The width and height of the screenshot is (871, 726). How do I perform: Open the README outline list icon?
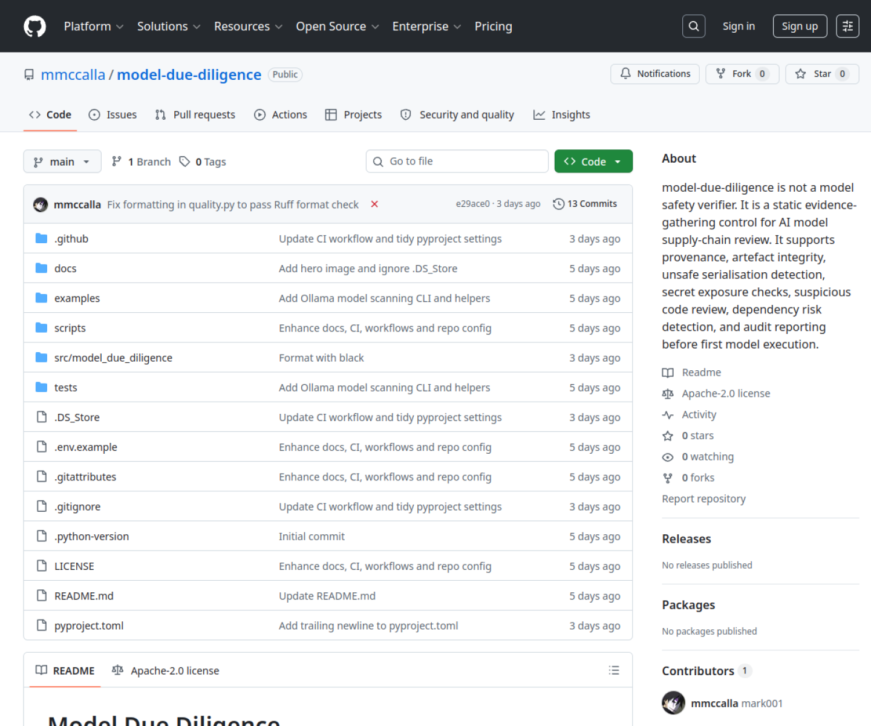pyautogui.click(x=614, y=670)
